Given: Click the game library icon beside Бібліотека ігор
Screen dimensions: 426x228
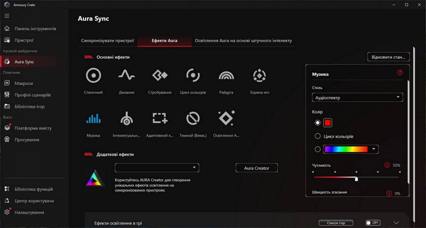Looking at the screenshot, I should tap(7, 106).
